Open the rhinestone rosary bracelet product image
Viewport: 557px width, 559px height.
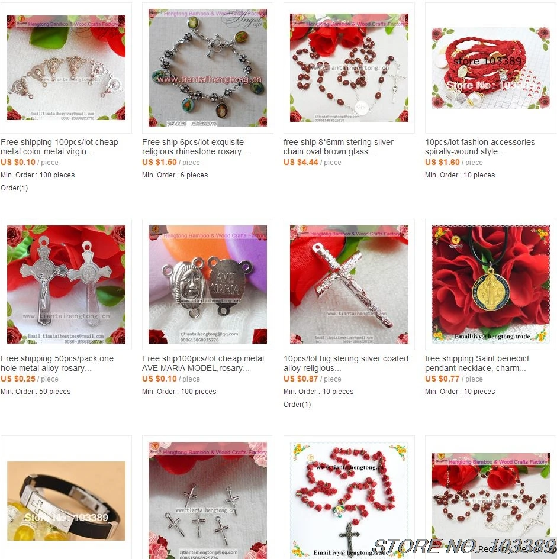pos(208,68)
